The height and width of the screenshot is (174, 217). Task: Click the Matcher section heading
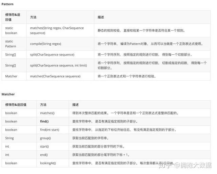point(8,94)
